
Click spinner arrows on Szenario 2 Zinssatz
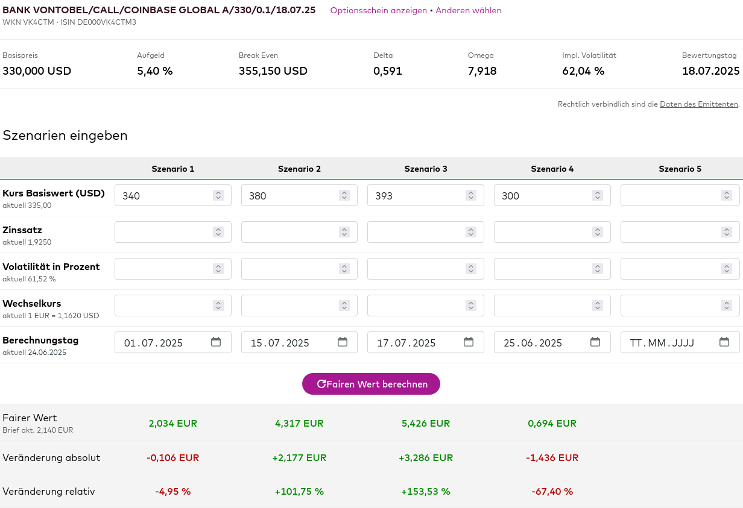click(x=344, y=232)
